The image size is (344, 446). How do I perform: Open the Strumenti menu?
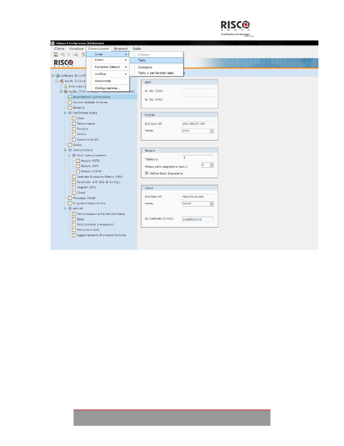pyautogui.click(x=121, y=49)
